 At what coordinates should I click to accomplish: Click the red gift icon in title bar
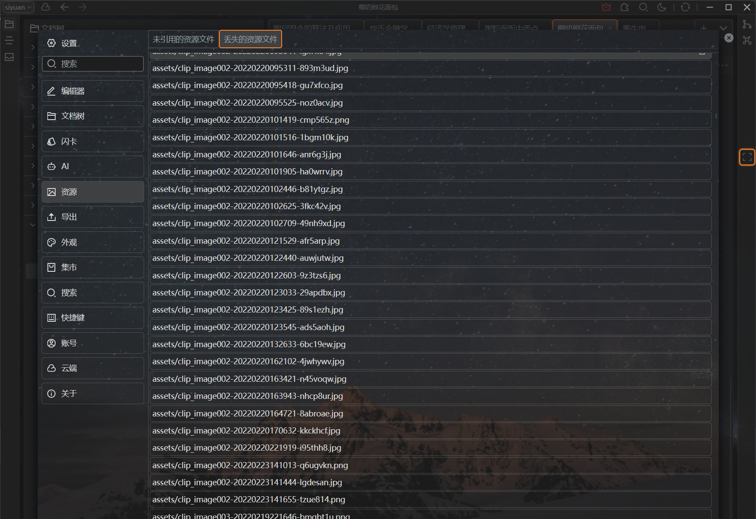pos(606,7)
